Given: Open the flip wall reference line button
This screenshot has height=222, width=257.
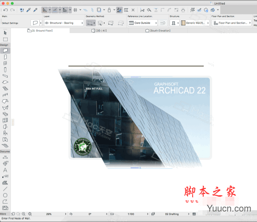Looking at the screenshot, I should pyautogui.click(x=163, y=23).
